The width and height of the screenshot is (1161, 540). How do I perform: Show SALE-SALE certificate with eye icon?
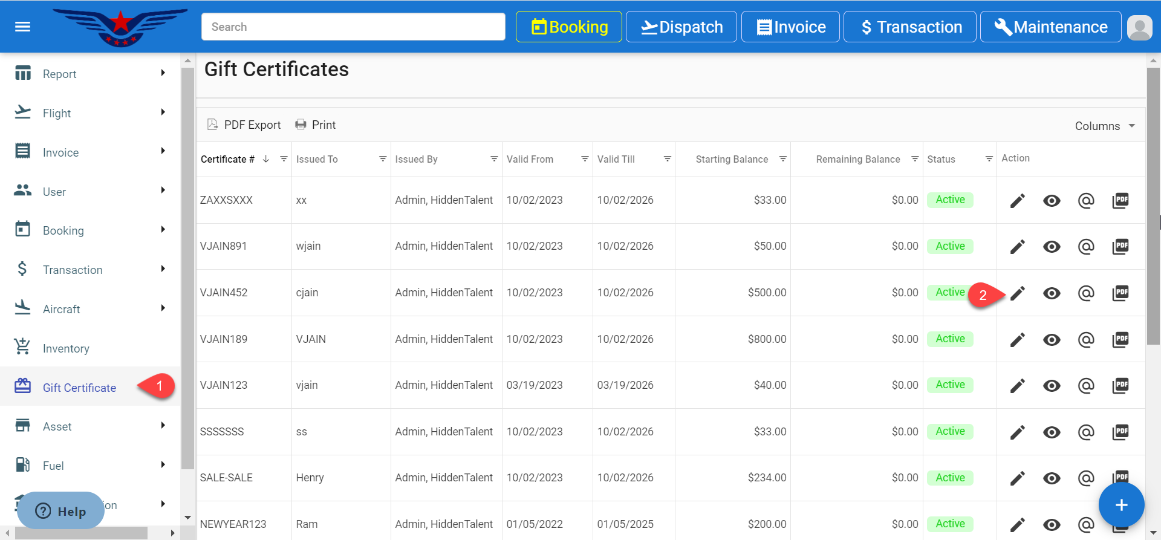[1052, 478]
